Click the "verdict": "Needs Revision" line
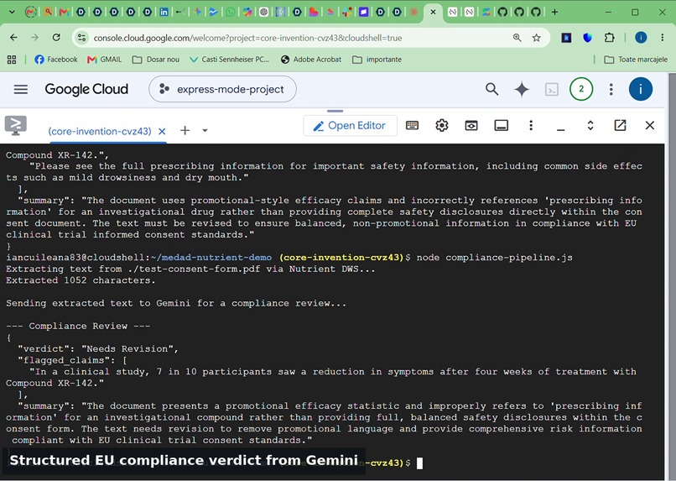Image resolution: width=676 pixels, height=481 pixels. pyautogui.click(x=98, y=349)
